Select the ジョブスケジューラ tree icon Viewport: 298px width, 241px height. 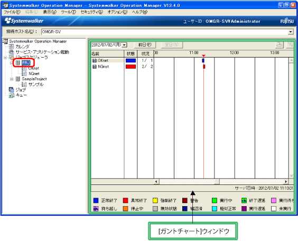point(12,58)
